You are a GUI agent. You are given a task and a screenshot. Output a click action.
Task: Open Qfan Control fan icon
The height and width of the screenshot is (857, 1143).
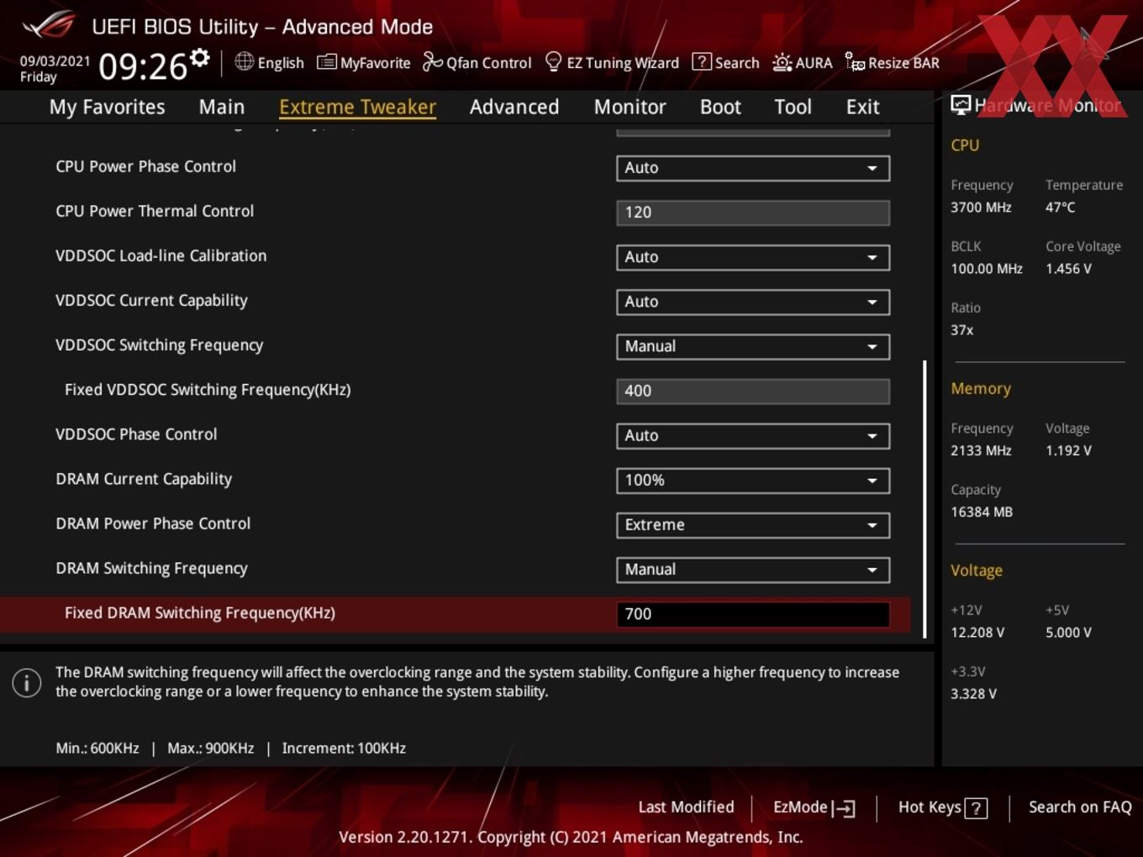coord(432,61)
